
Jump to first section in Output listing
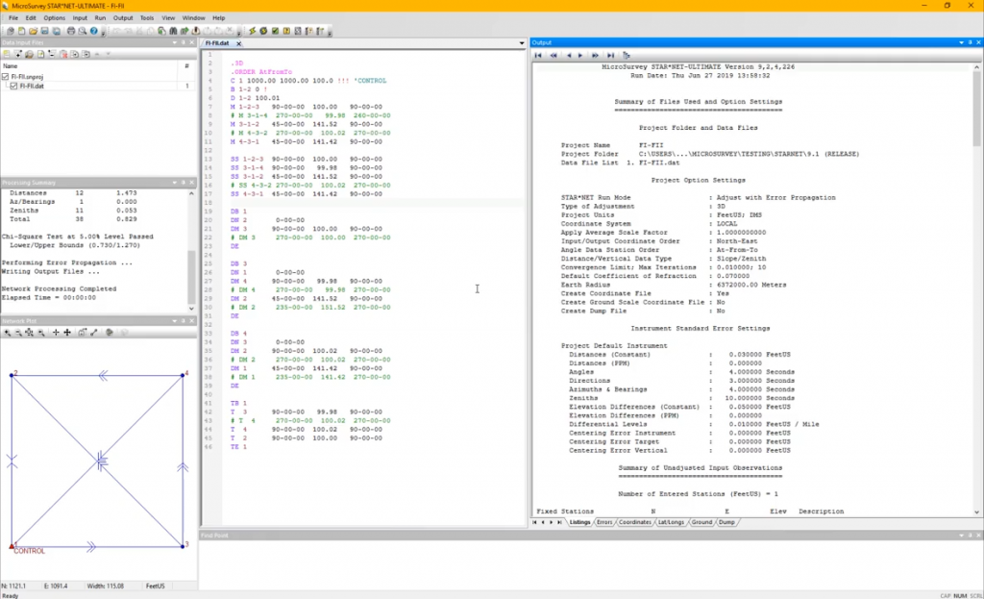538,55
